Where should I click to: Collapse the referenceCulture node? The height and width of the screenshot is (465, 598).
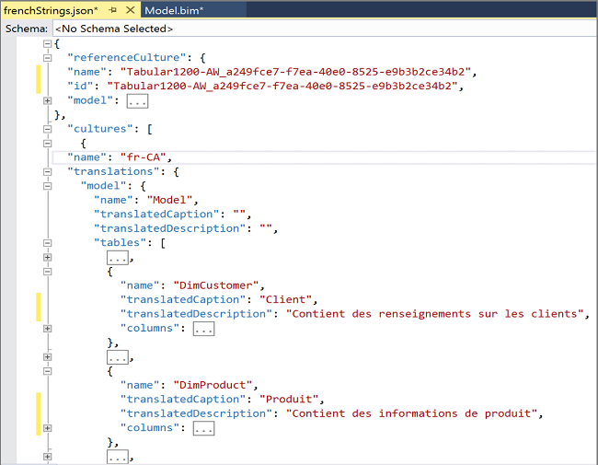point(47,58)
